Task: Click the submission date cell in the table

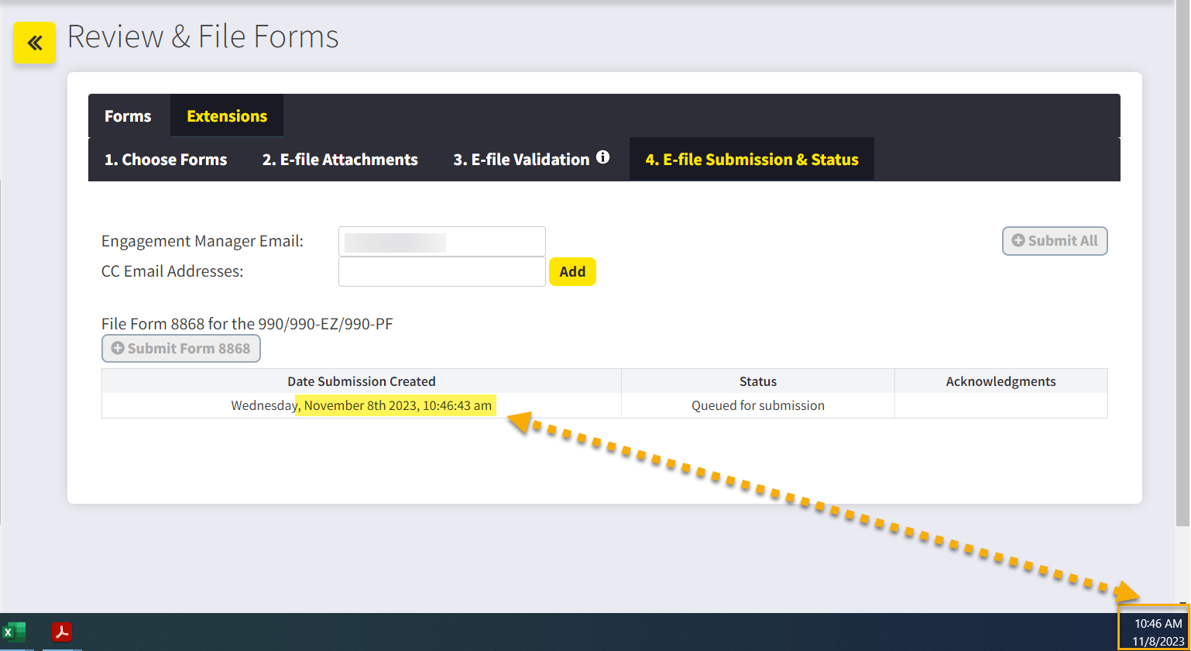Action: pyautogui.click(x=361, y=405)
